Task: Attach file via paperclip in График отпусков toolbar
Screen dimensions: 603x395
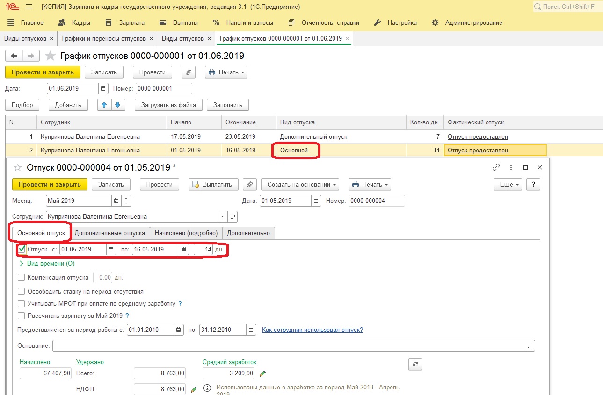Action: pos(189,72)
